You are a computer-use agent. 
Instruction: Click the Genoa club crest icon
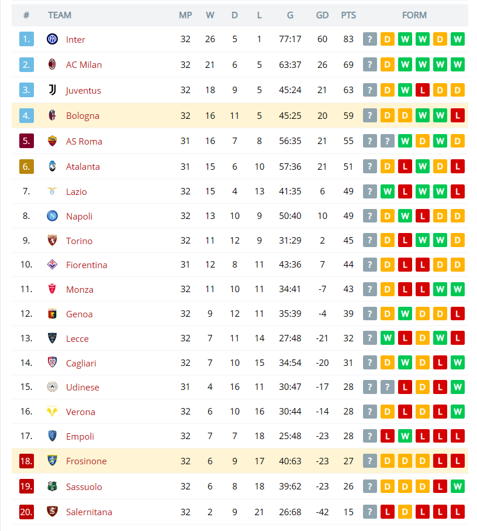[x=52, y=314]
